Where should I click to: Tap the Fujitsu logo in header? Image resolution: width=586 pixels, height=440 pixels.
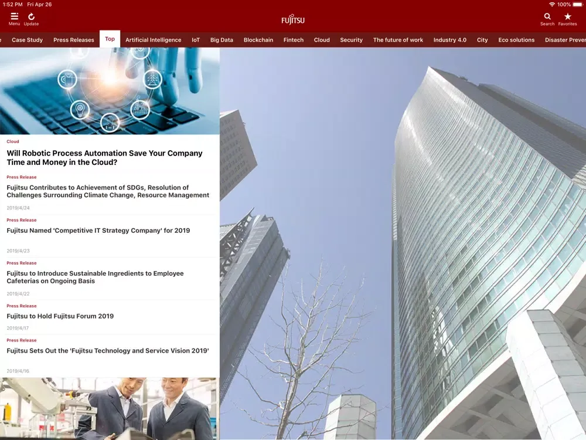tap(293, 19)
